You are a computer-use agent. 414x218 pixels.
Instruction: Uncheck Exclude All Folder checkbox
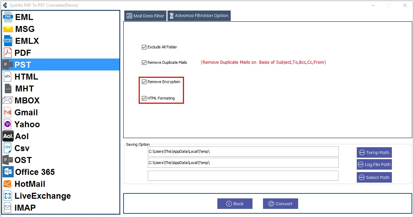(144, 47)
